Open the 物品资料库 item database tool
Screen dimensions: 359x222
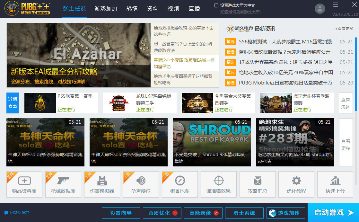[x=24, y=184]
